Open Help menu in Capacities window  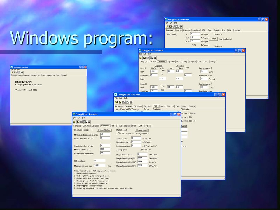pos(150,54)
